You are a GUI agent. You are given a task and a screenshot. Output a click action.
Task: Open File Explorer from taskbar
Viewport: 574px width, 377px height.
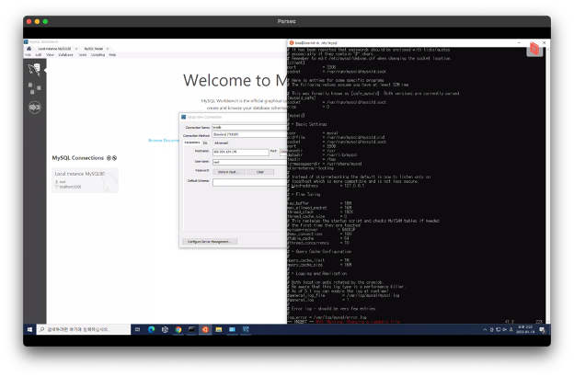tap(219, 329)
